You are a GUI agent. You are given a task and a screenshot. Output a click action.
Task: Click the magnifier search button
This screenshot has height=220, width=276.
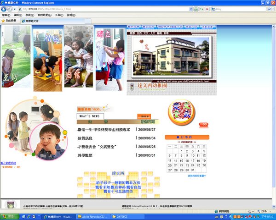click(x=269, y=9)
